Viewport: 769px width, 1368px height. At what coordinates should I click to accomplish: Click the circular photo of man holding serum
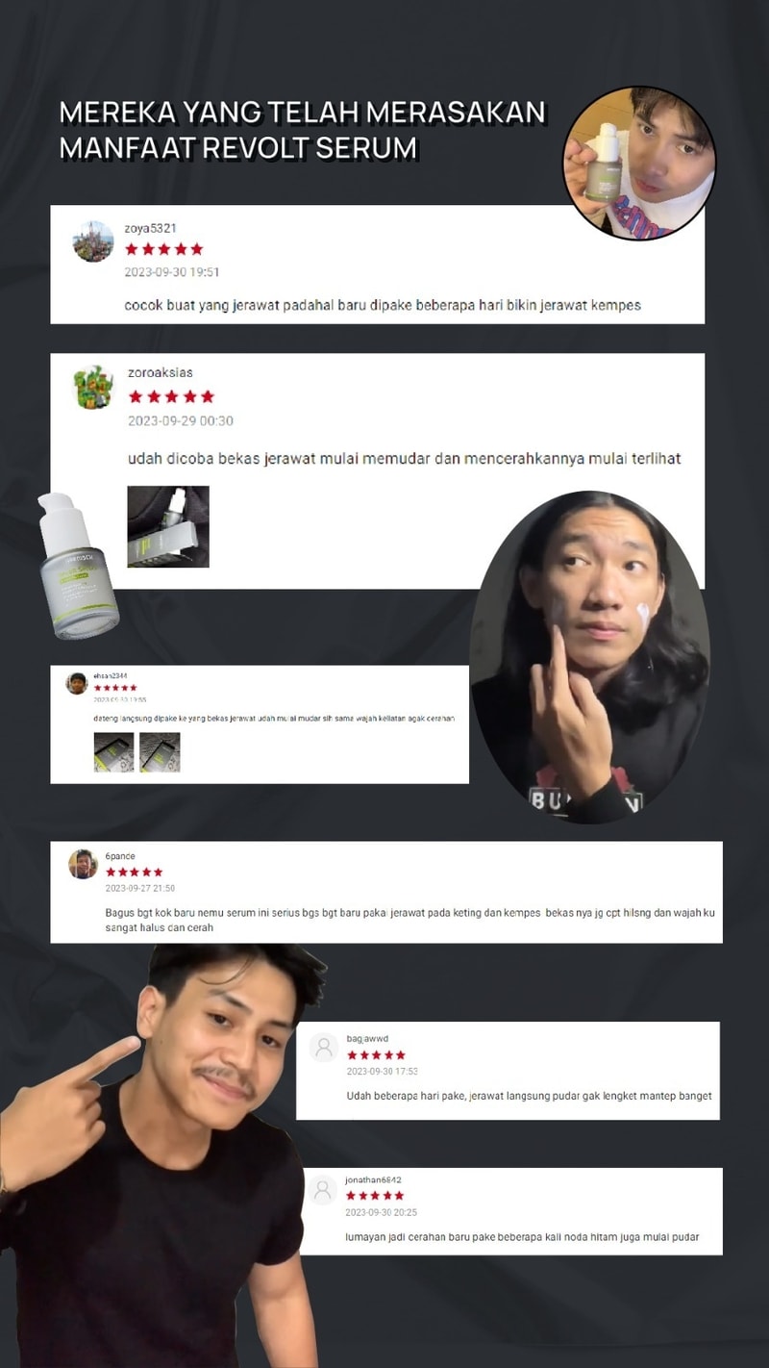click(x=639, y=163)
